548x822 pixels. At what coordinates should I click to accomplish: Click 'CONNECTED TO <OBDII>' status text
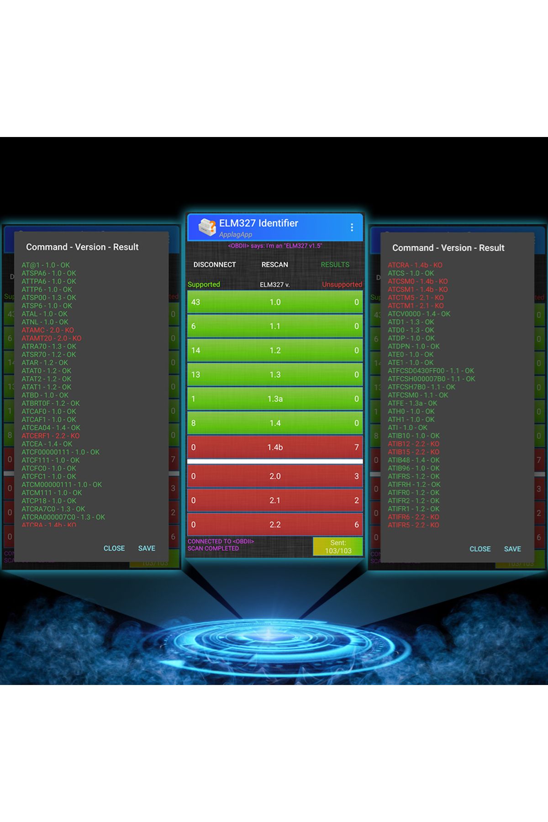[x=221, y=542]
